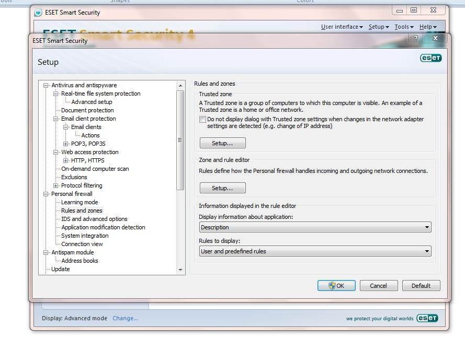Expand the Protocol filtering node
The image size is (465, 338).
point(55,186)
